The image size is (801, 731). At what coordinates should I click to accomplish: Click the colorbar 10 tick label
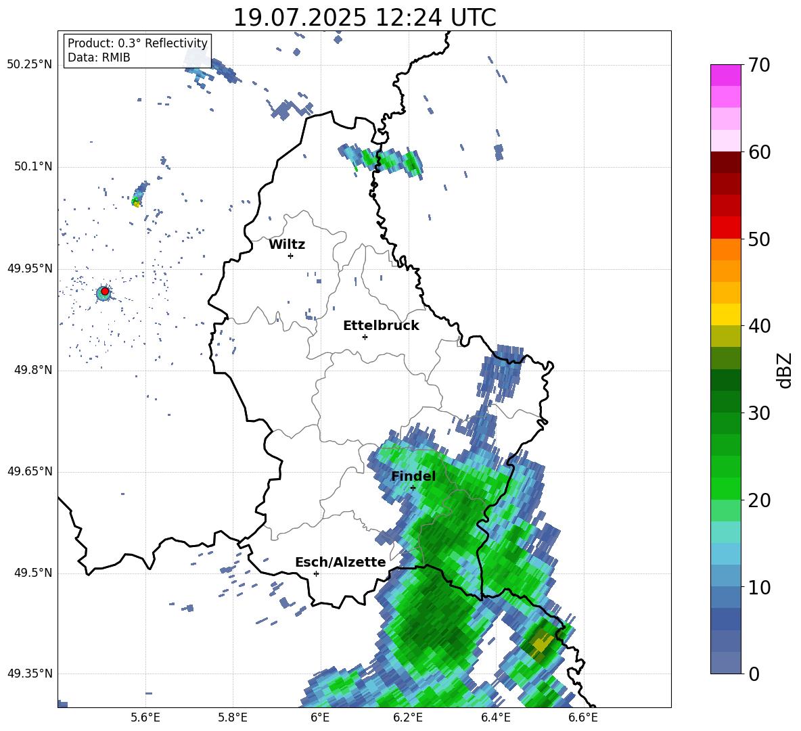tap(759, 587)
